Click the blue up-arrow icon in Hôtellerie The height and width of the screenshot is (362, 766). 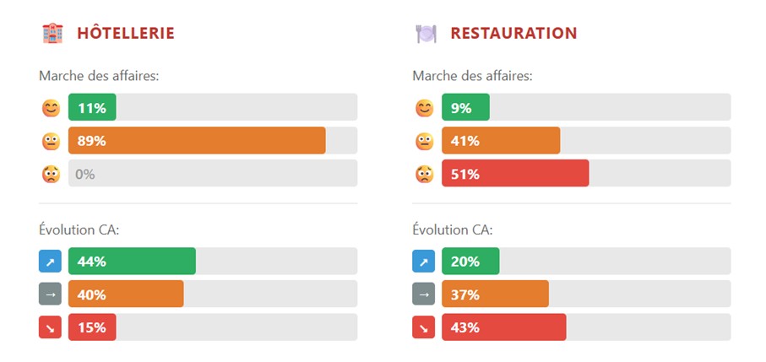(x=51, y=262)
